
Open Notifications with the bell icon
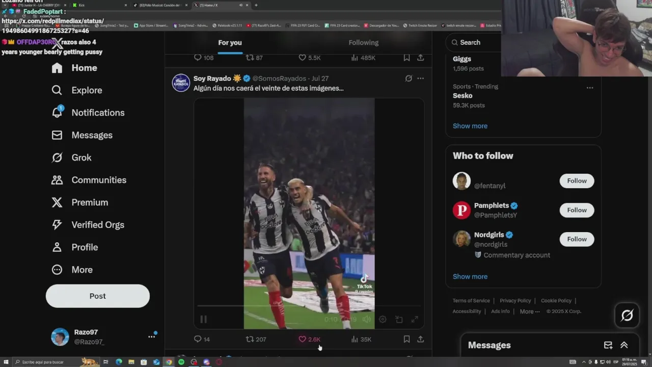pos(88,113)
